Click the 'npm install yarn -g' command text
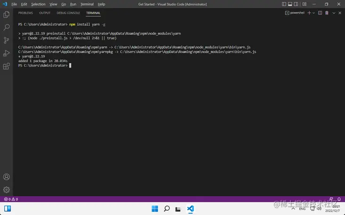 pos(87,24)
